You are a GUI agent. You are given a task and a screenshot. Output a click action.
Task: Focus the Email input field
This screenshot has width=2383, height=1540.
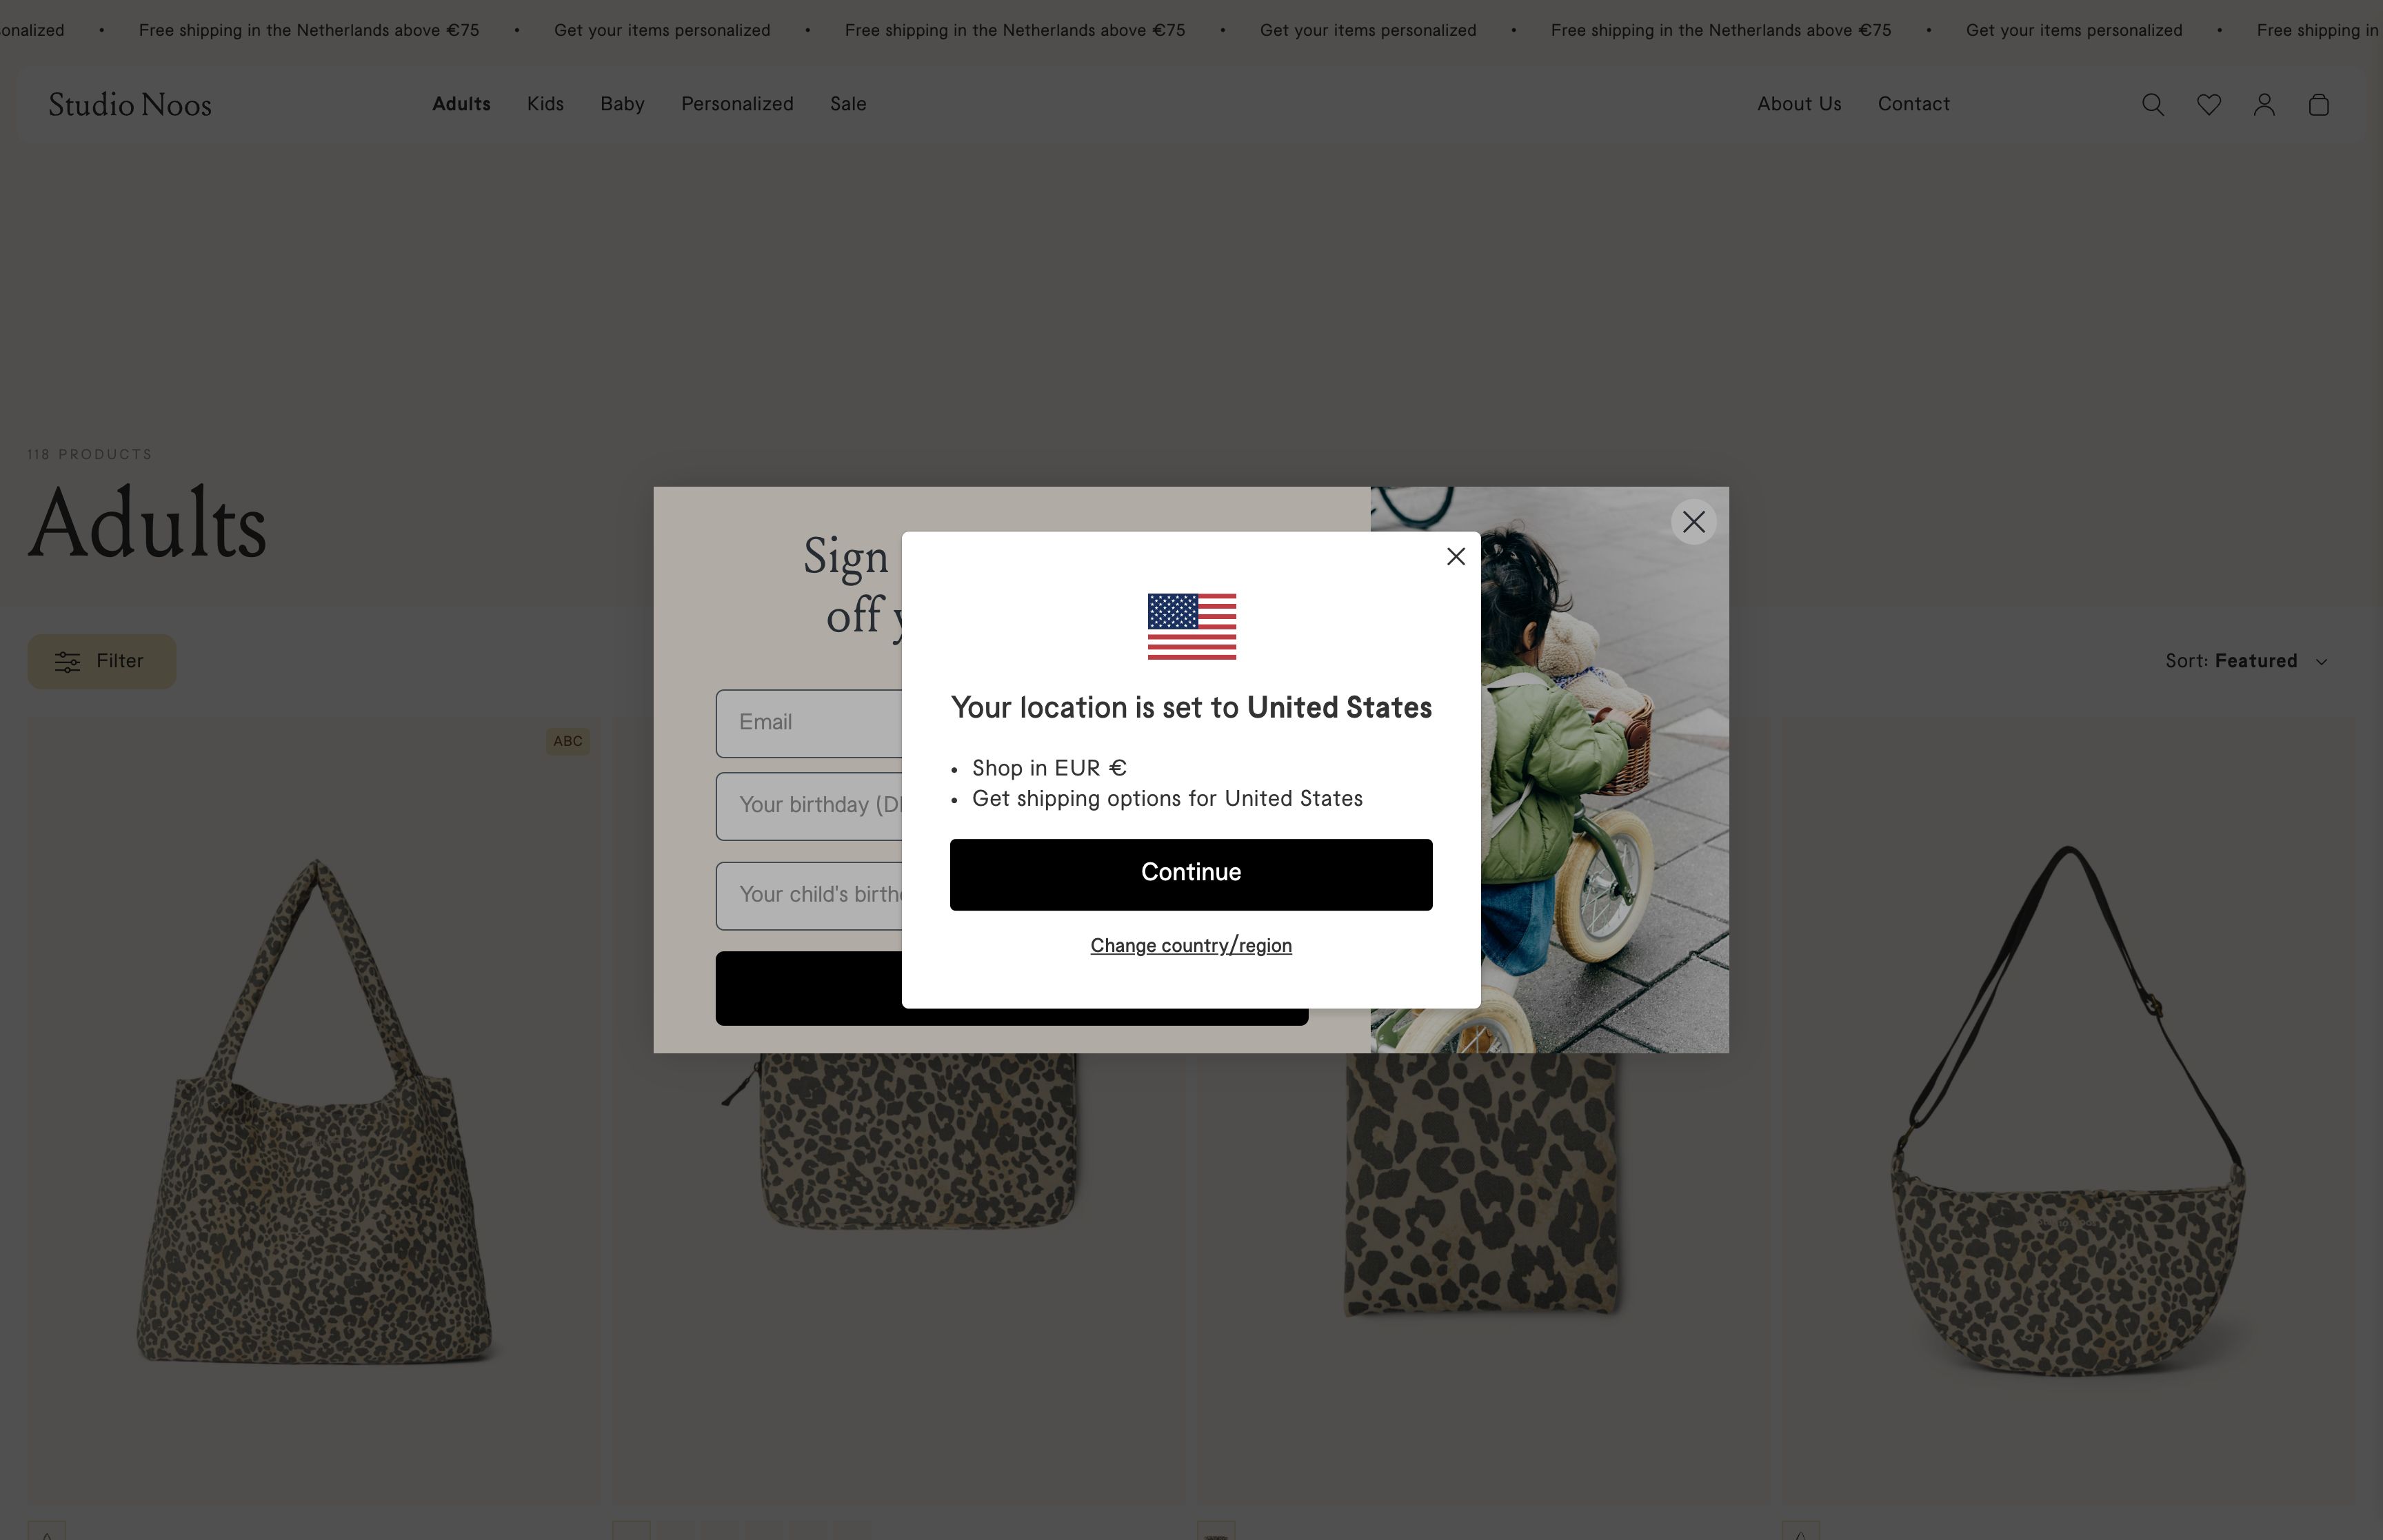pos(809,723)
